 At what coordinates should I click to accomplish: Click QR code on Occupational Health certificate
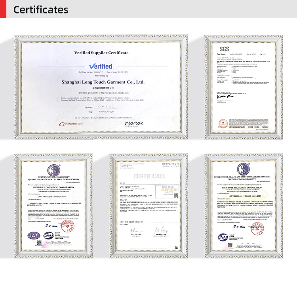230,245
